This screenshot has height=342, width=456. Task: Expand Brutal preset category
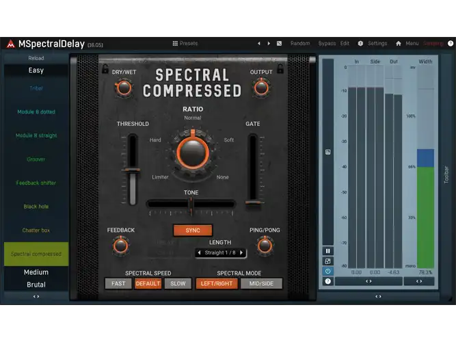click(36, 285)
